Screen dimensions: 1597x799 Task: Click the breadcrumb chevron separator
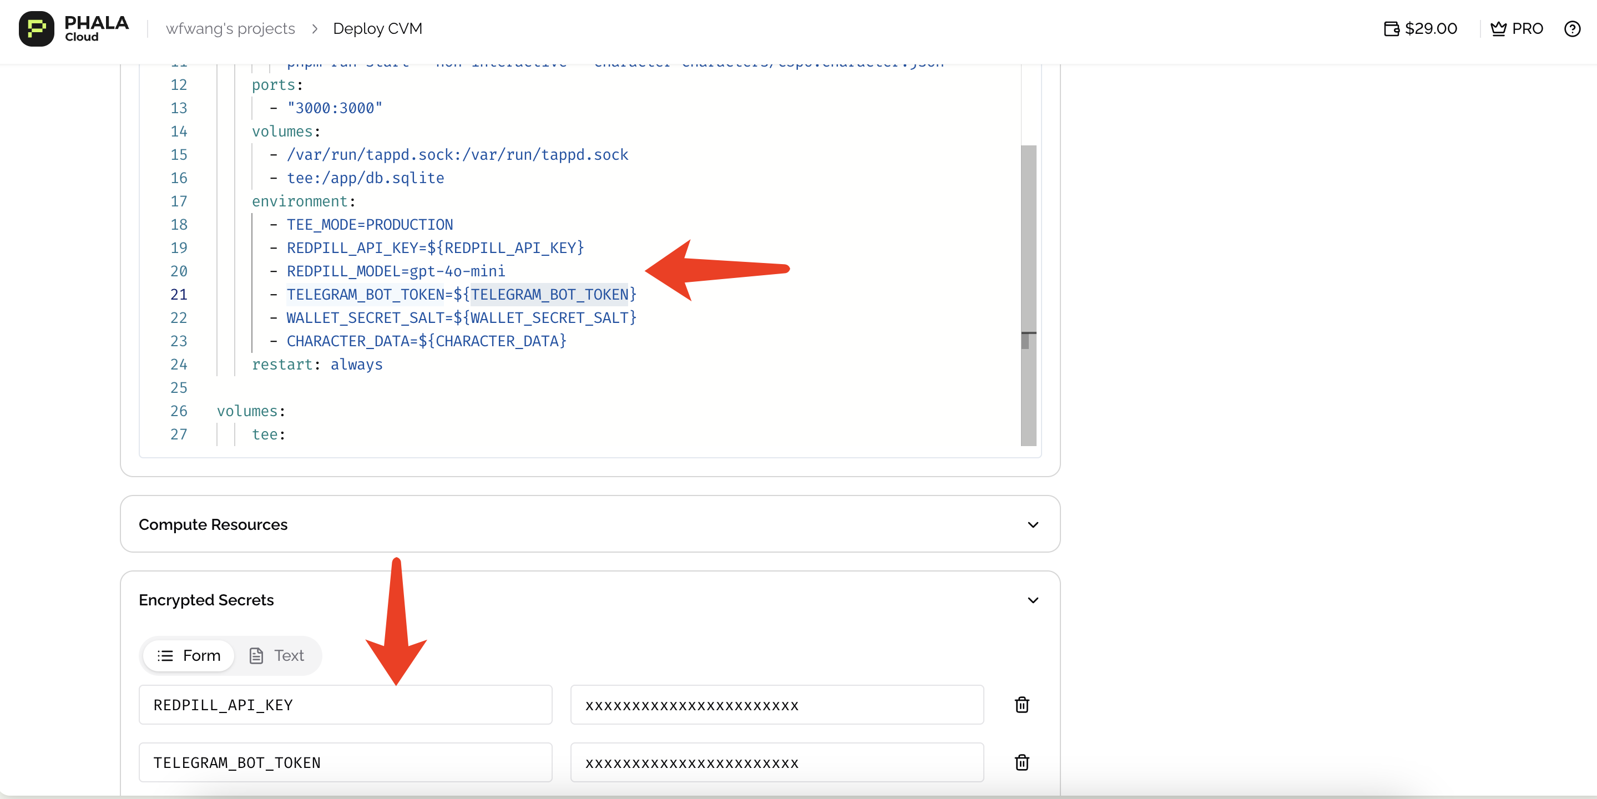(x=314, y=28)
